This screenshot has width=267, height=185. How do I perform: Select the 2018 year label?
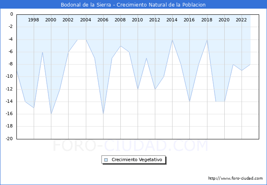click(207, 20)
